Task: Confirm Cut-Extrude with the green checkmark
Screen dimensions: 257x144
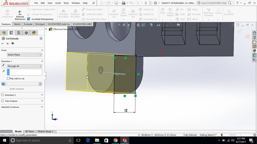Action: [3, 43]
